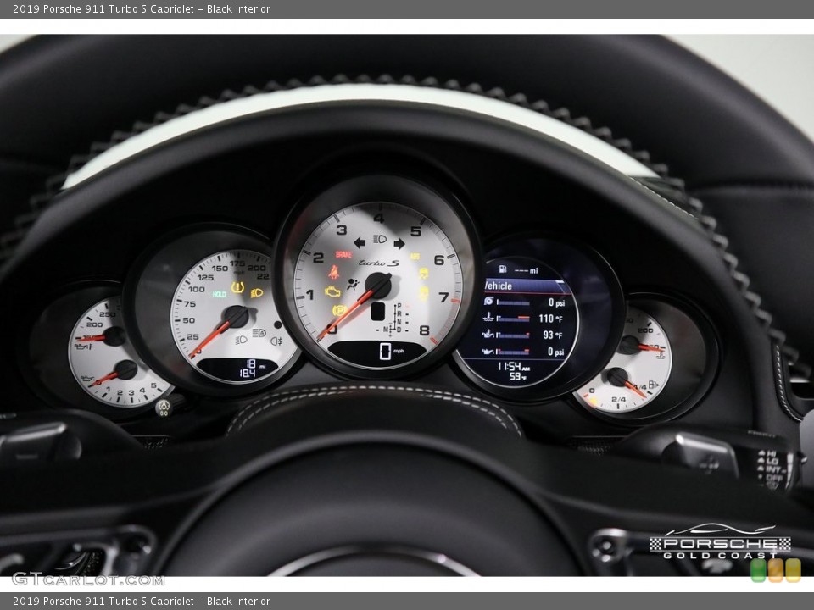This screenshot has height=610, width=814.
Task: Click the red BRAKE warning light
Action: (343, 254)
